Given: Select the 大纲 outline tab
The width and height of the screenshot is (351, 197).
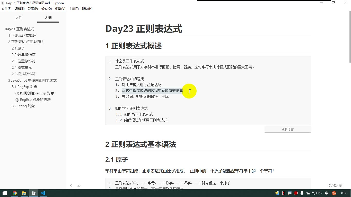Looking at the screenshot, I should [48, 18].
